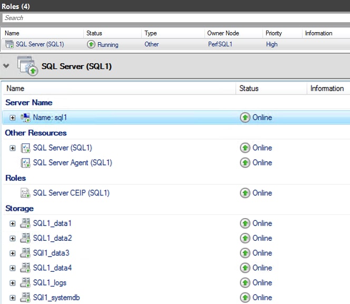350x304 pixels.
Task: Sort roles list by top Name column header
Action: (x=42, y=33)
